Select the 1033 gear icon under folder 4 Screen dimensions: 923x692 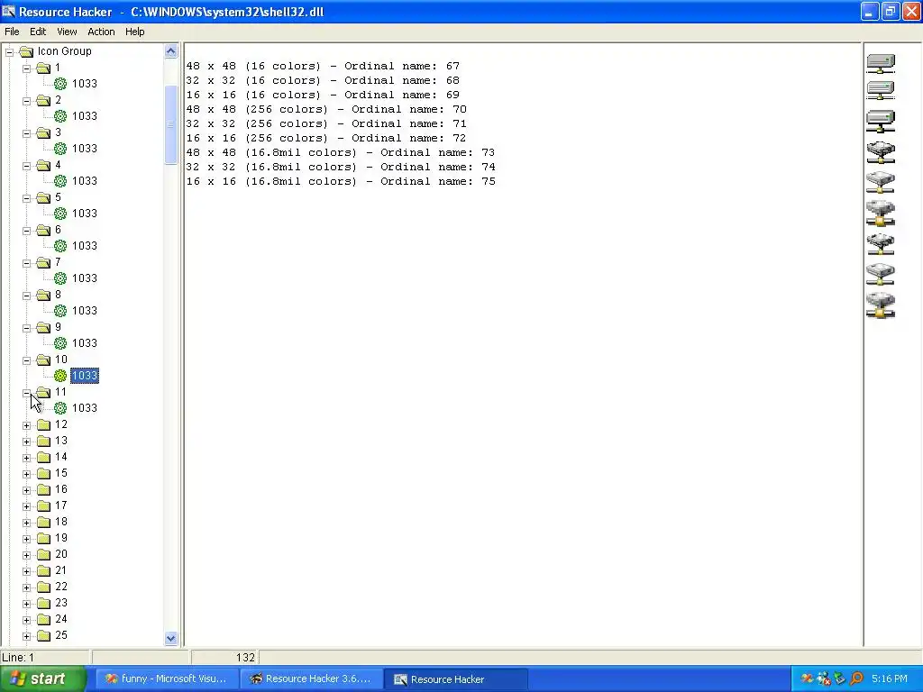tap(60, 180)
